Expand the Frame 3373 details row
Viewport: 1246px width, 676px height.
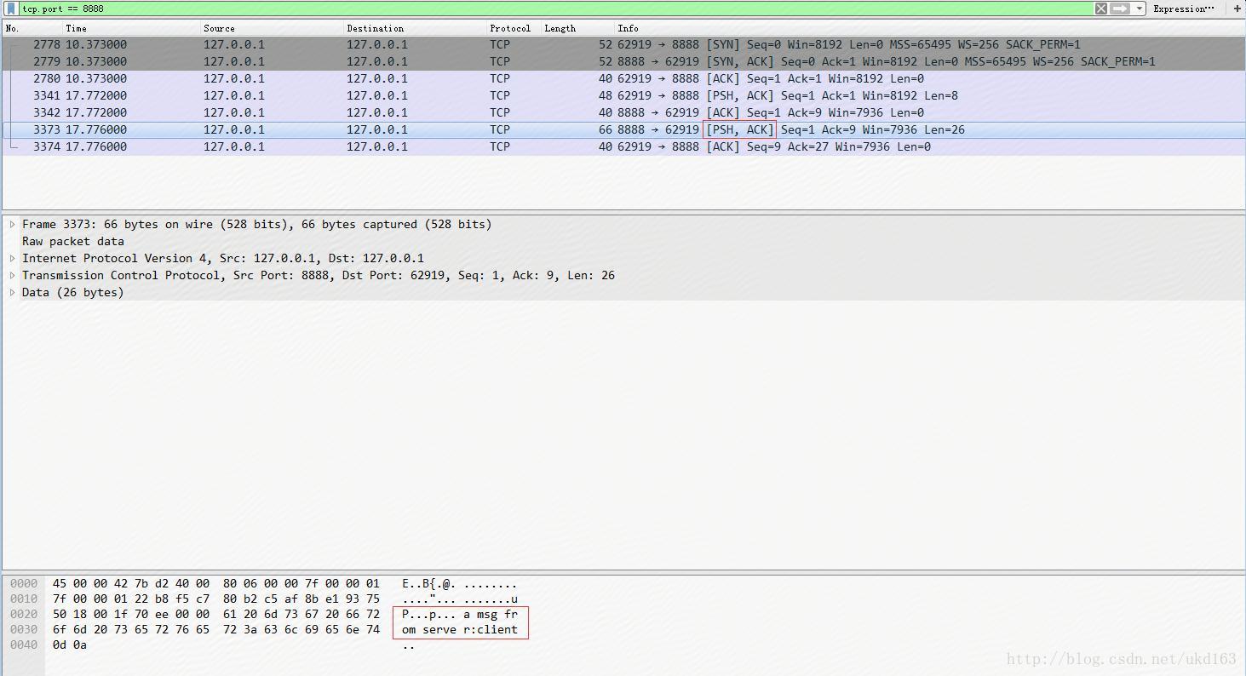12,225
